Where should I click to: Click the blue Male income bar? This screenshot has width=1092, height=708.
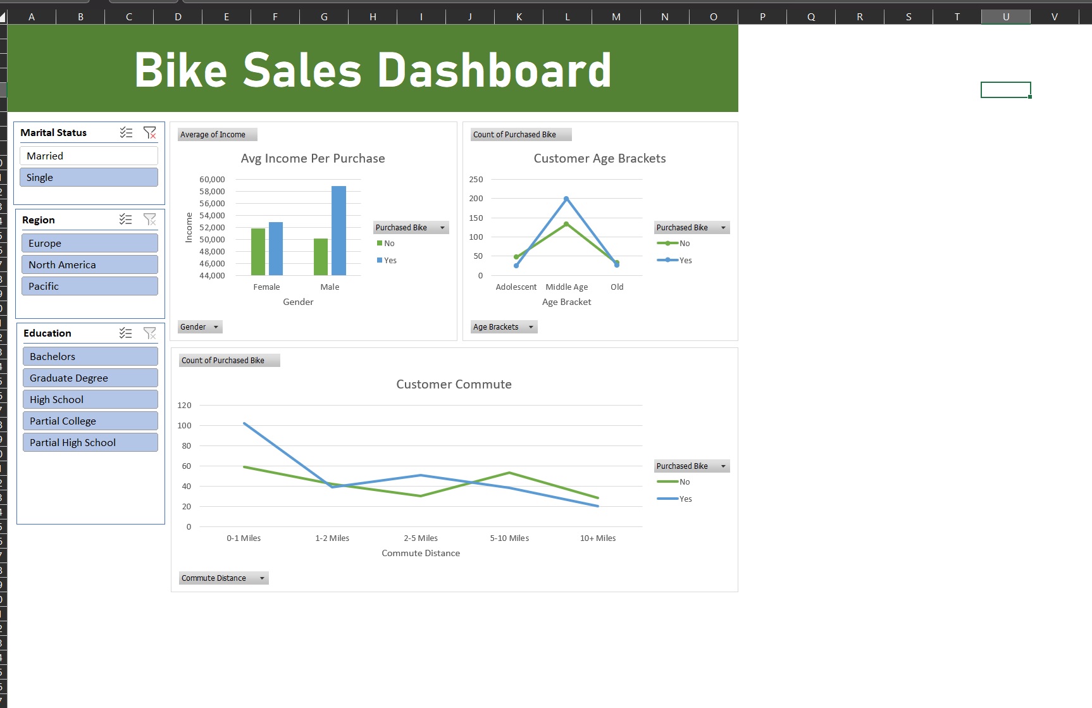coord(338,231)
